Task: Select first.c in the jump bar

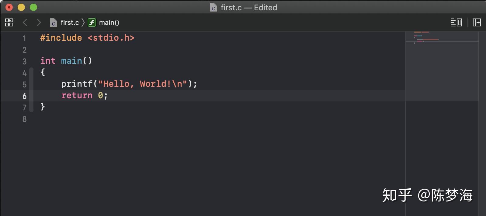Action: click(70, 22)
